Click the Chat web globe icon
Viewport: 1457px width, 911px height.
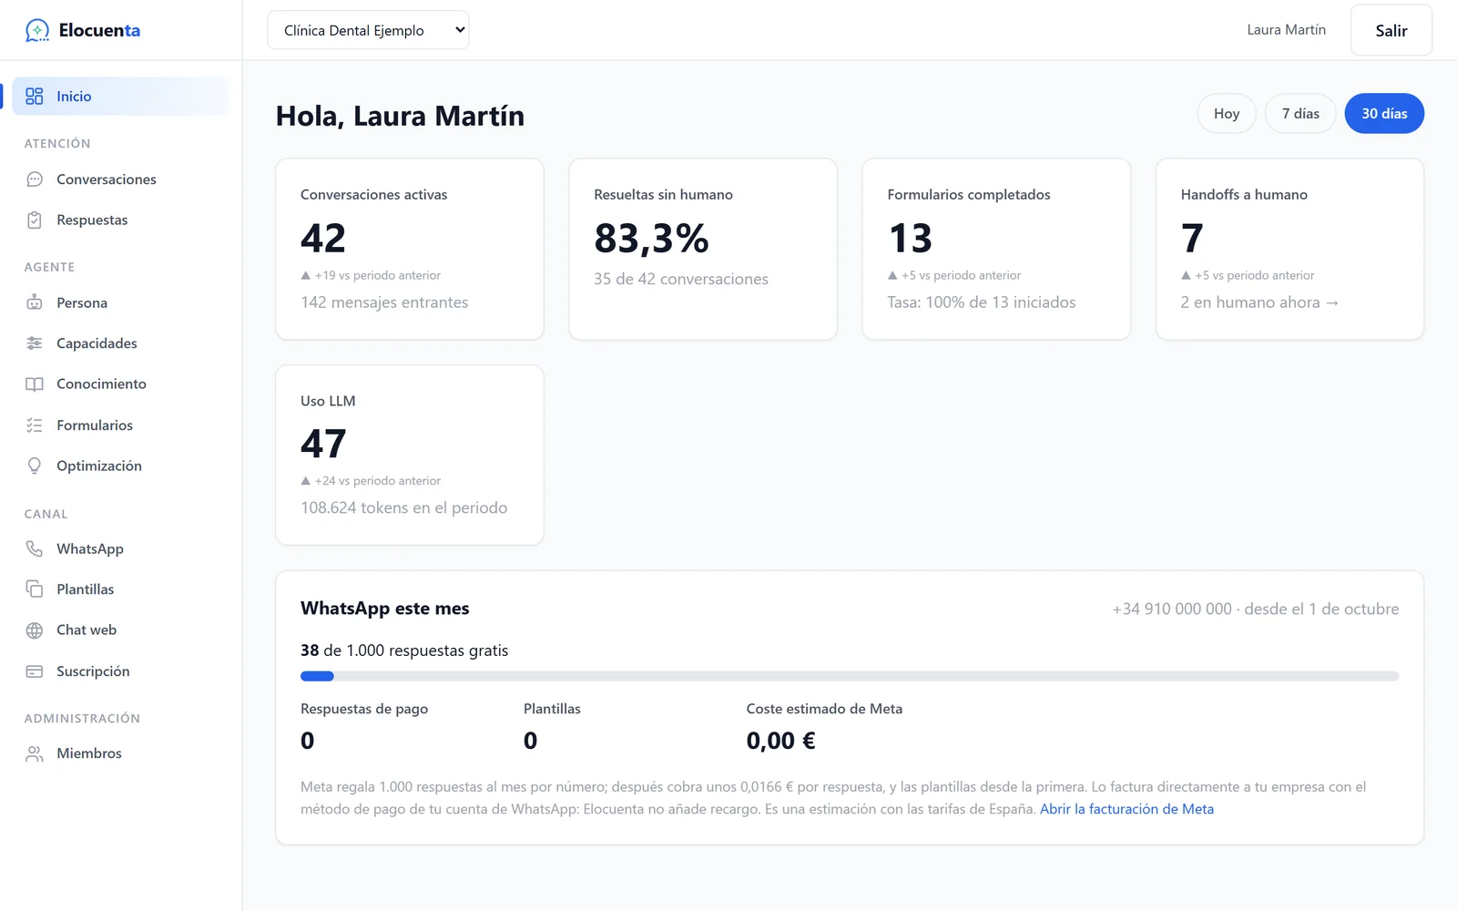click(35, 630)
